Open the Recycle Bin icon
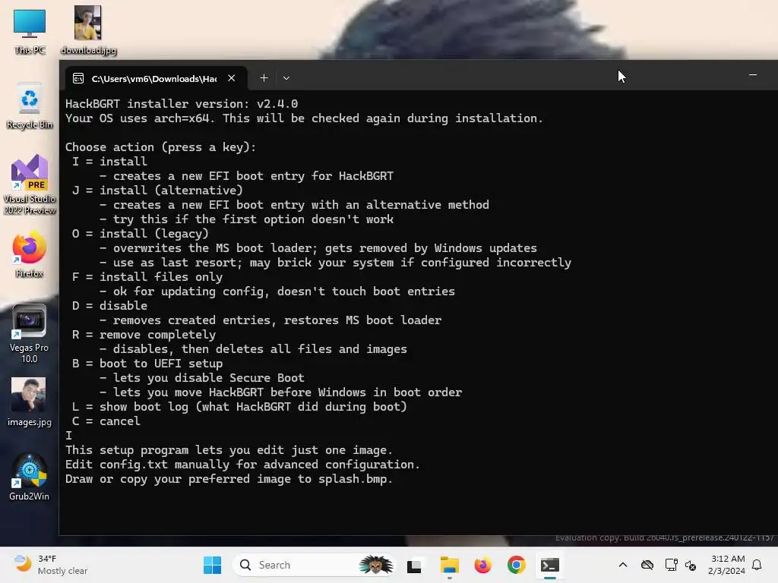778x583 pixels. pyautogui.click(x=30, y=106)
